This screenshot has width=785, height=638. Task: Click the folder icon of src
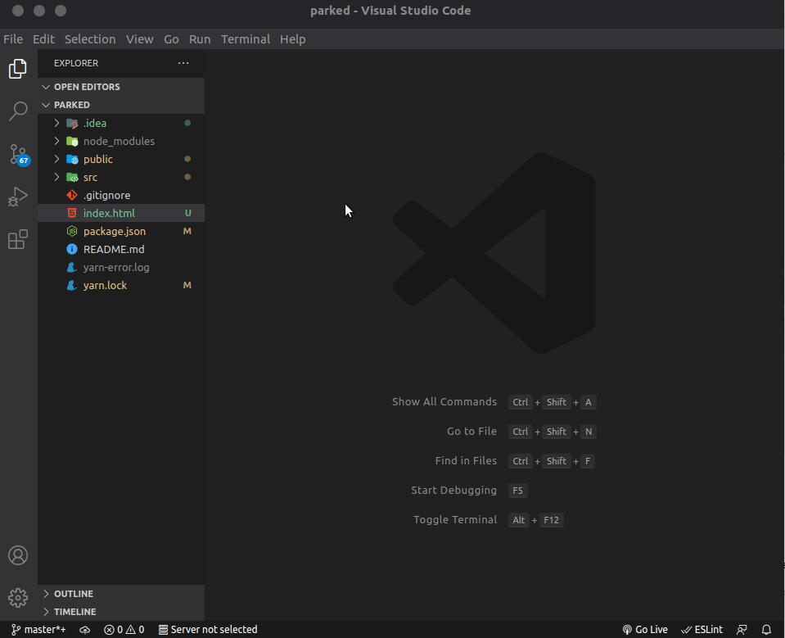tap(72, 177)
